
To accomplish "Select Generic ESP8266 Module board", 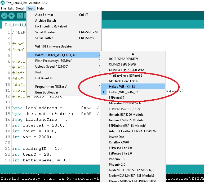I will click(x=133, y=115).
